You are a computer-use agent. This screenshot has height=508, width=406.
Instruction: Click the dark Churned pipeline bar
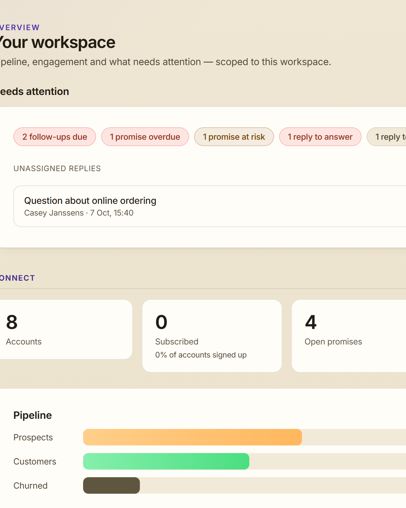(111, 485)
